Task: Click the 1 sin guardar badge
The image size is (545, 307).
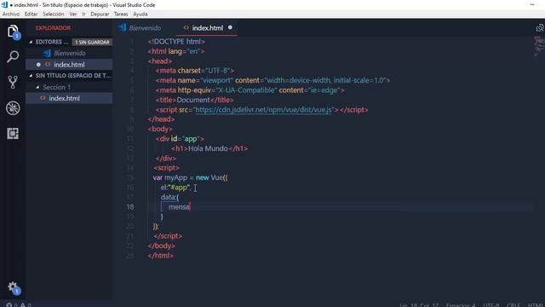Action: pyautogui.click(x=92, y=42)
